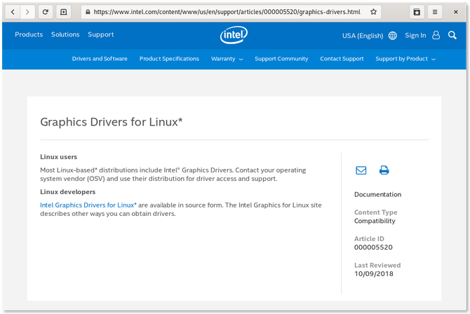Open a new tab with the plus icon
This screenshot has height=314, width=470.
pyautogui.click(x=64, y=12)
